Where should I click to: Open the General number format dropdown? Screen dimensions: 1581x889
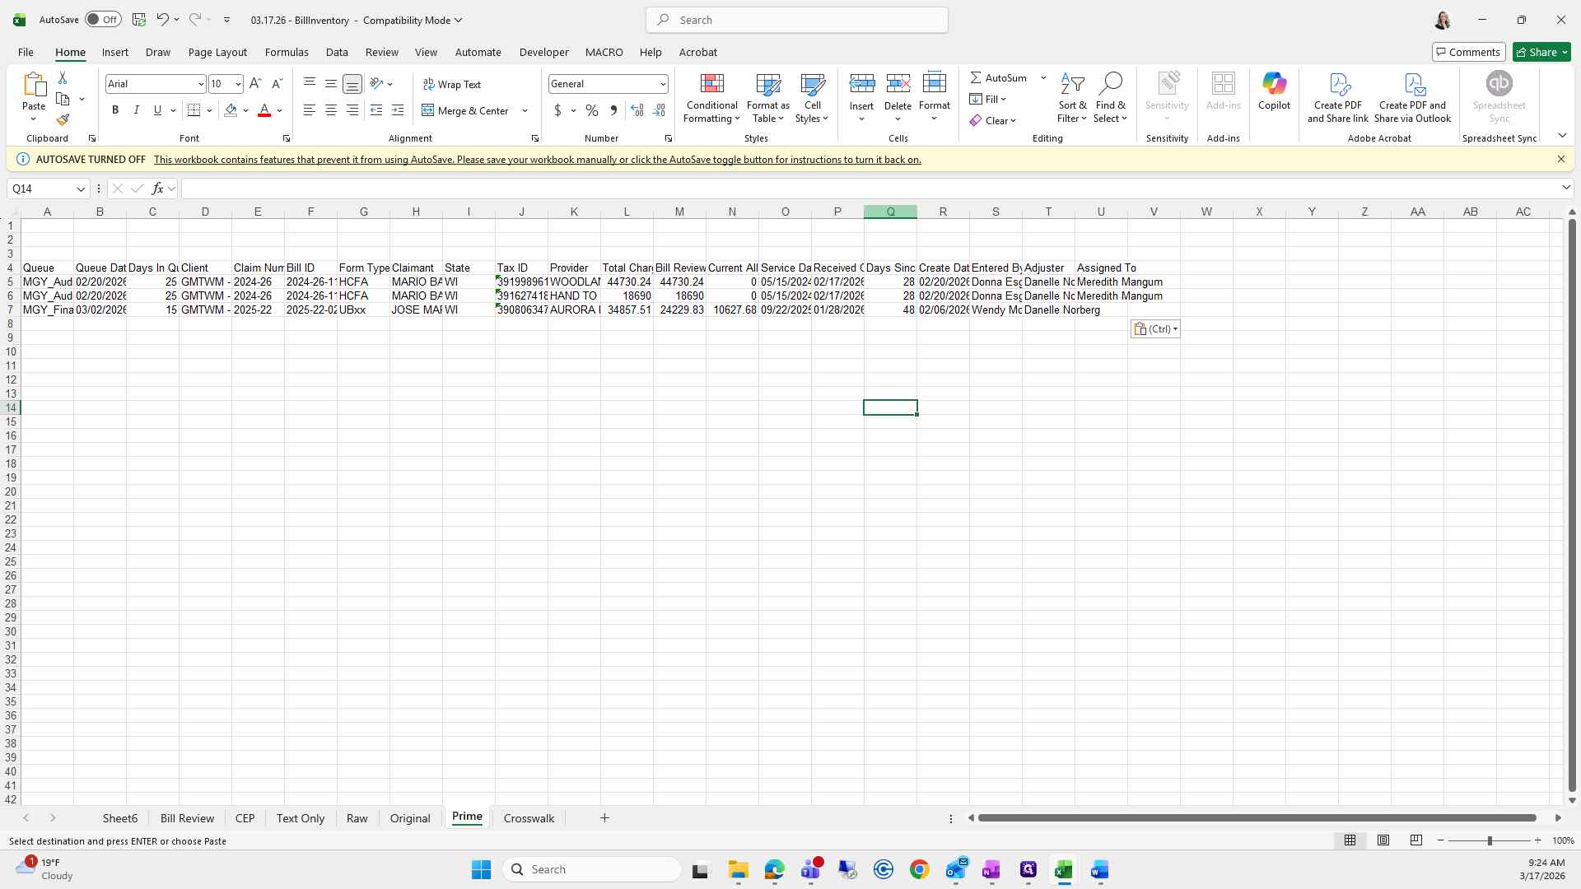(662, 84)
